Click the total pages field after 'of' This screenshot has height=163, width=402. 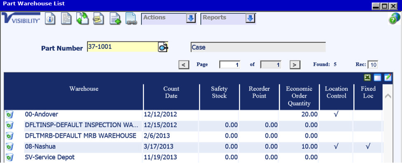[271, 65]
